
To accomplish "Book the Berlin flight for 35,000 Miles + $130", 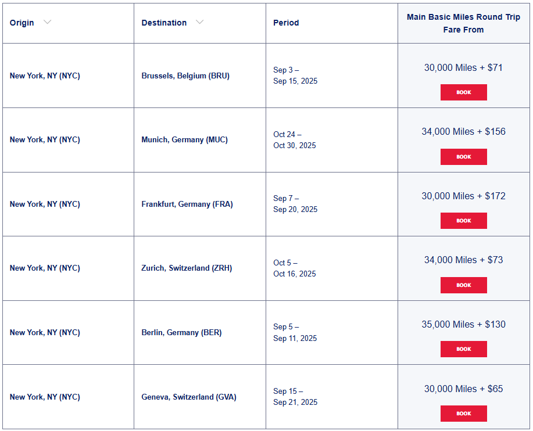I will pos(463,349).
